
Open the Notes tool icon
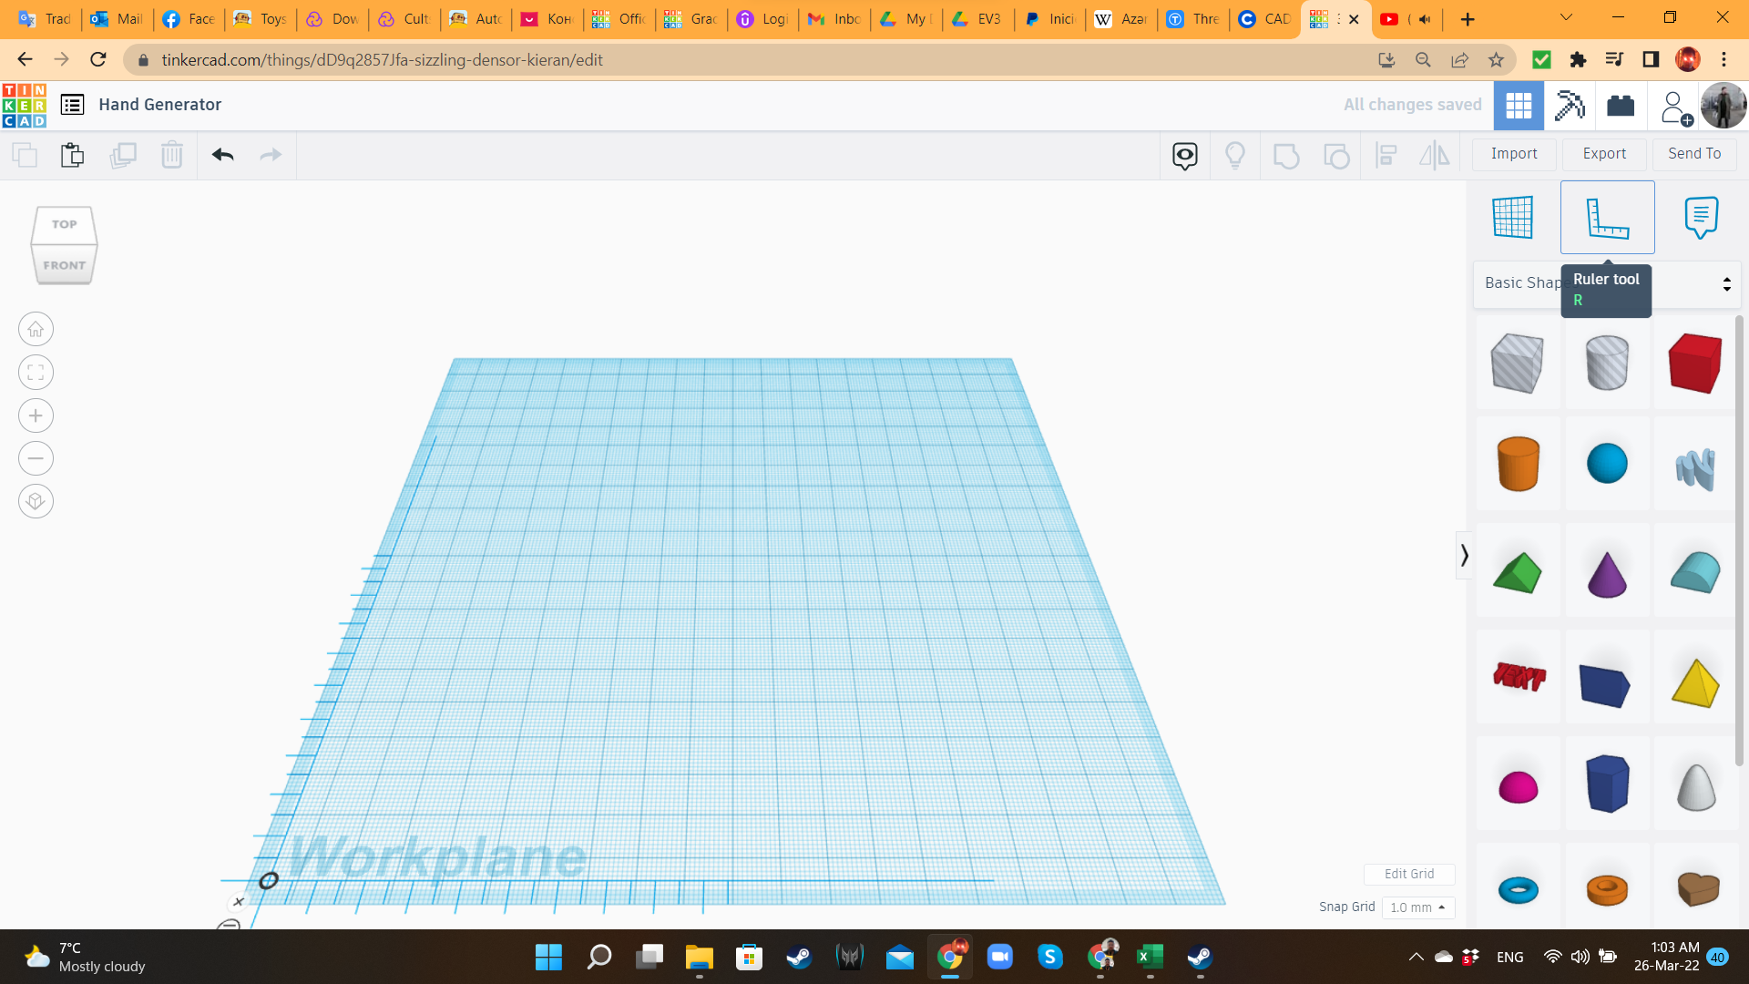tap(1701, 218)
